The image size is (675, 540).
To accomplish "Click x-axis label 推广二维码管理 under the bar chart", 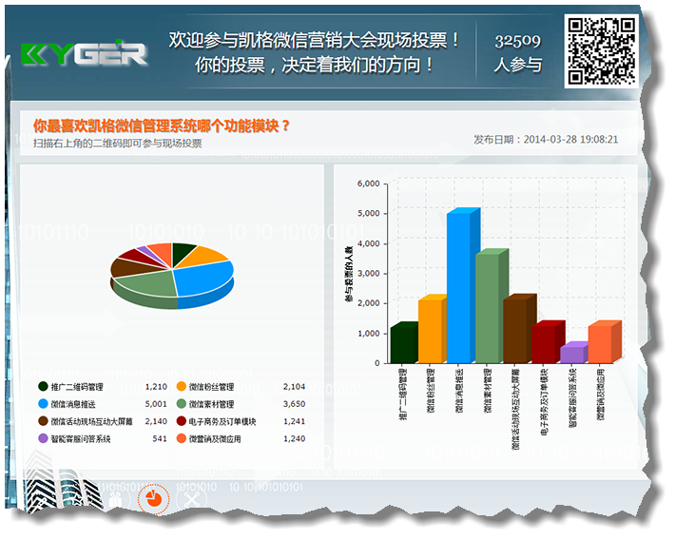I will click(403, 394).
